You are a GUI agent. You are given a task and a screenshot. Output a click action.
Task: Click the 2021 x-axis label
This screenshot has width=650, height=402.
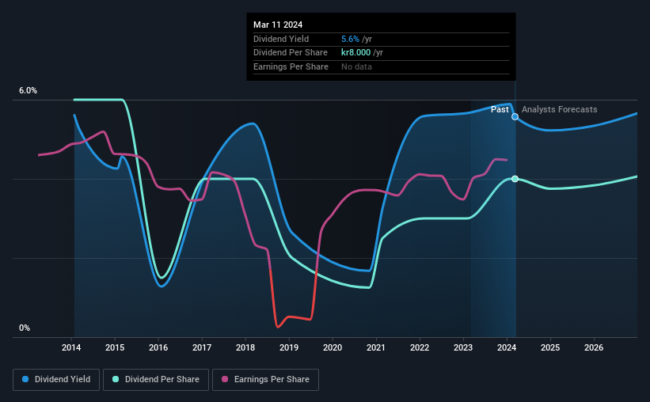point(376,347)
